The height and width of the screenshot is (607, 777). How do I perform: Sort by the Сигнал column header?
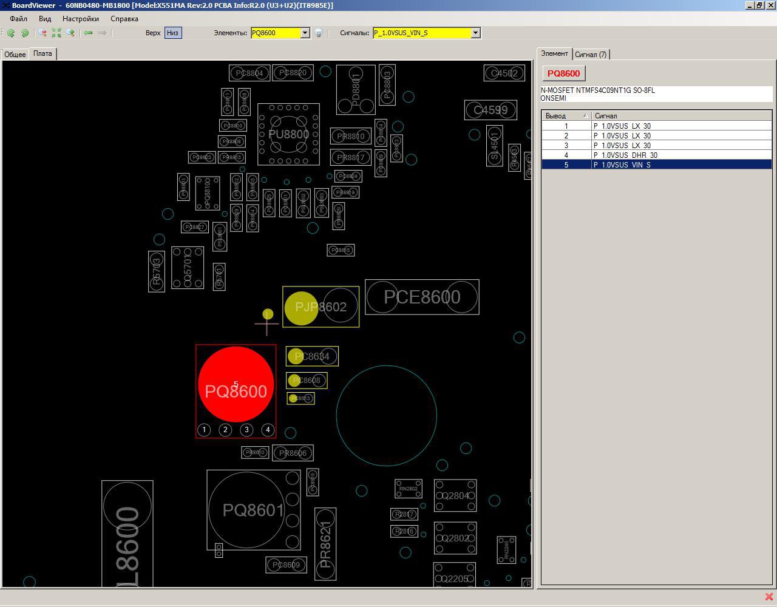682,116
